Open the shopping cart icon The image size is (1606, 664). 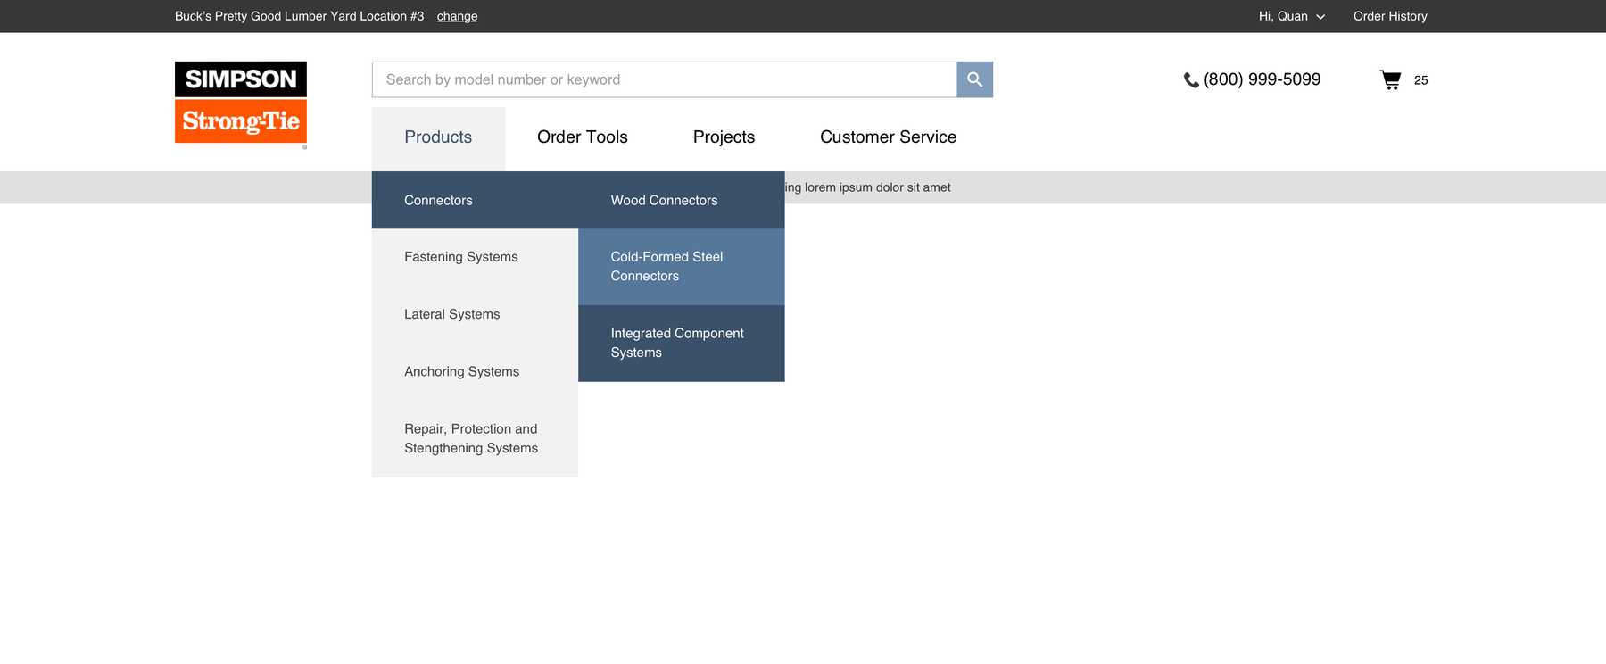pyautogui.click(x=1390, y=79)
